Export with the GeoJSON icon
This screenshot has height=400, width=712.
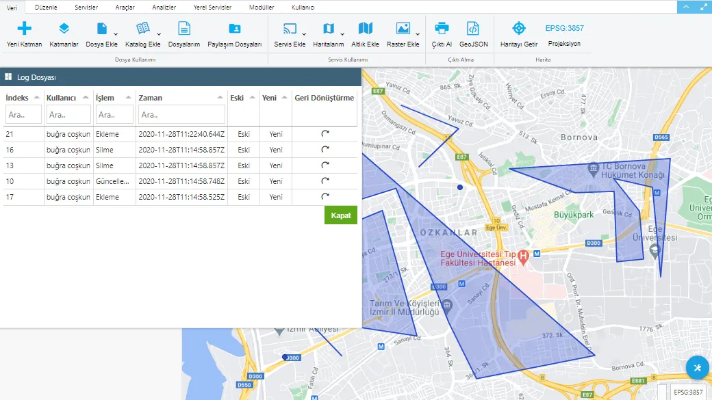(473, 29)
